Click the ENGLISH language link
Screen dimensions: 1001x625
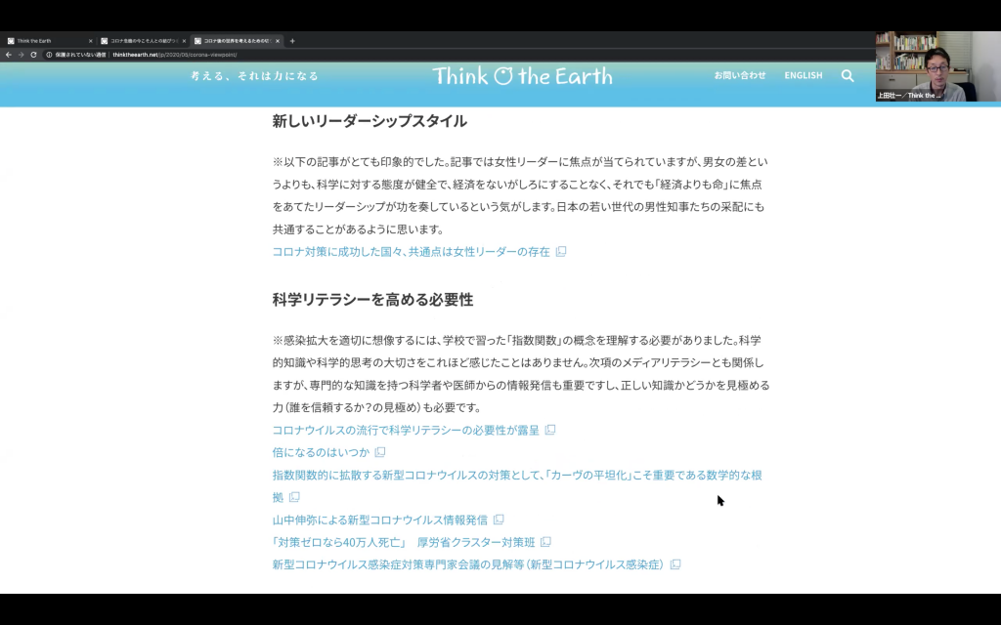pos(804,75)
